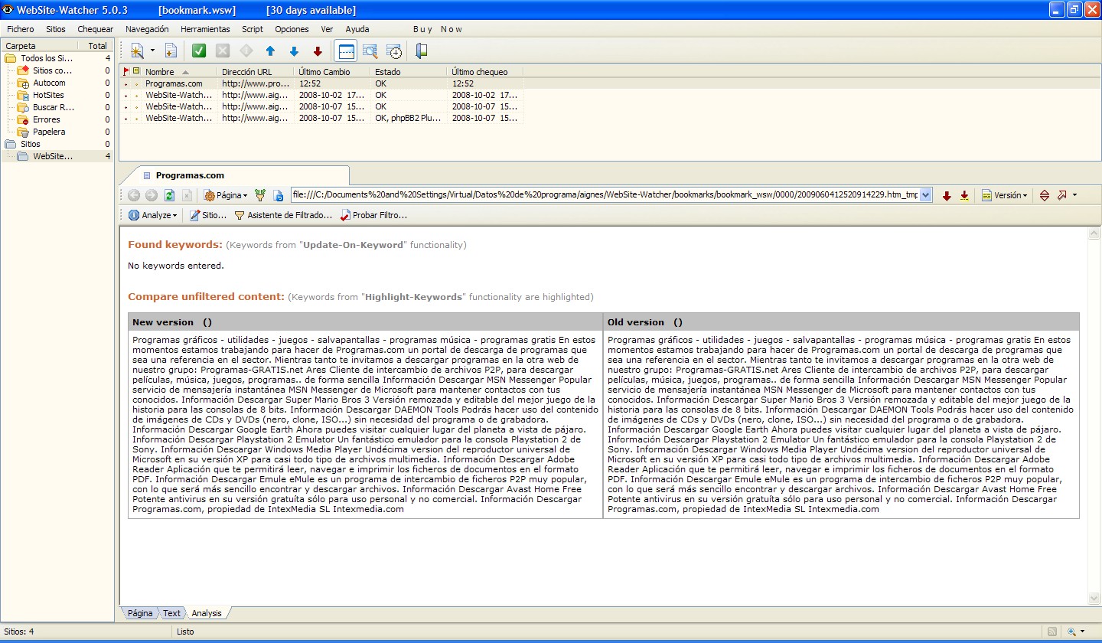Screen dimensions: 1102x643
Task: Open the Página dropdown button
Action: pos(226,195)
